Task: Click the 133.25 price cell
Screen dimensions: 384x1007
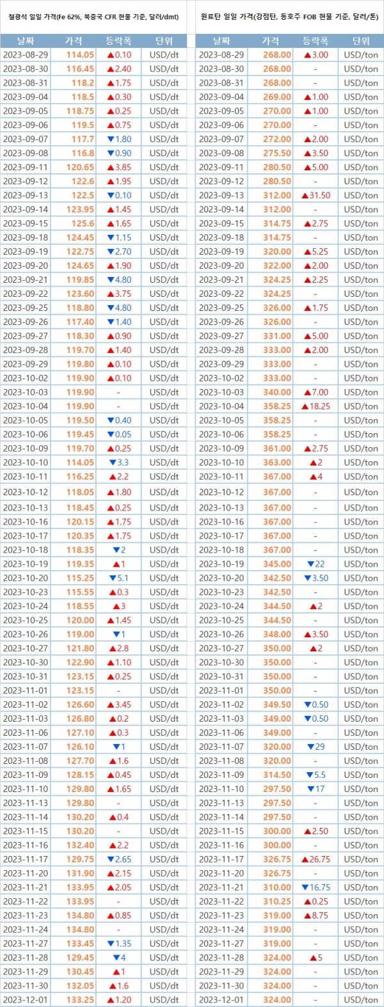Action: click(x=80, y=1000)
